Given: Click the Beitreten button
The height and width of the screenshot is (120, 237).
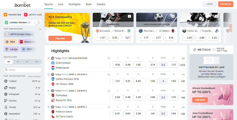Looking at the screenshot, I should point(226,4).
